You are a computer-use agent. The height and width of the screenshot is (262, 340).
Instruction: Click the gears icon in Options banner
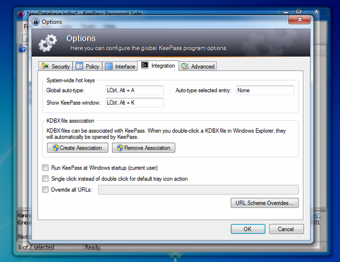click(x=47, y=43)
